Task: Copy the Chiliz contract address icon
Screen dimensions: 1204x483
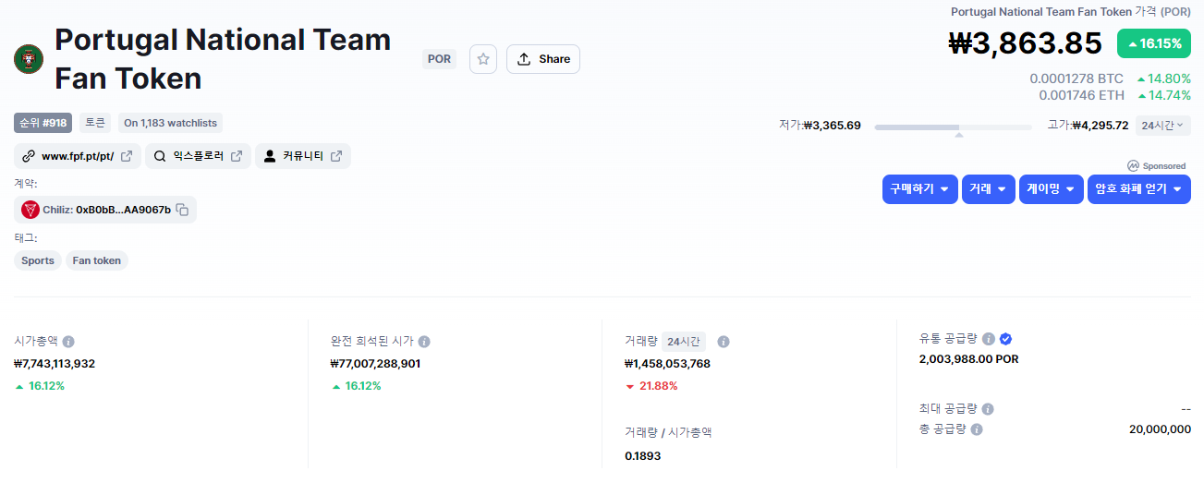Action: [182, 210]
